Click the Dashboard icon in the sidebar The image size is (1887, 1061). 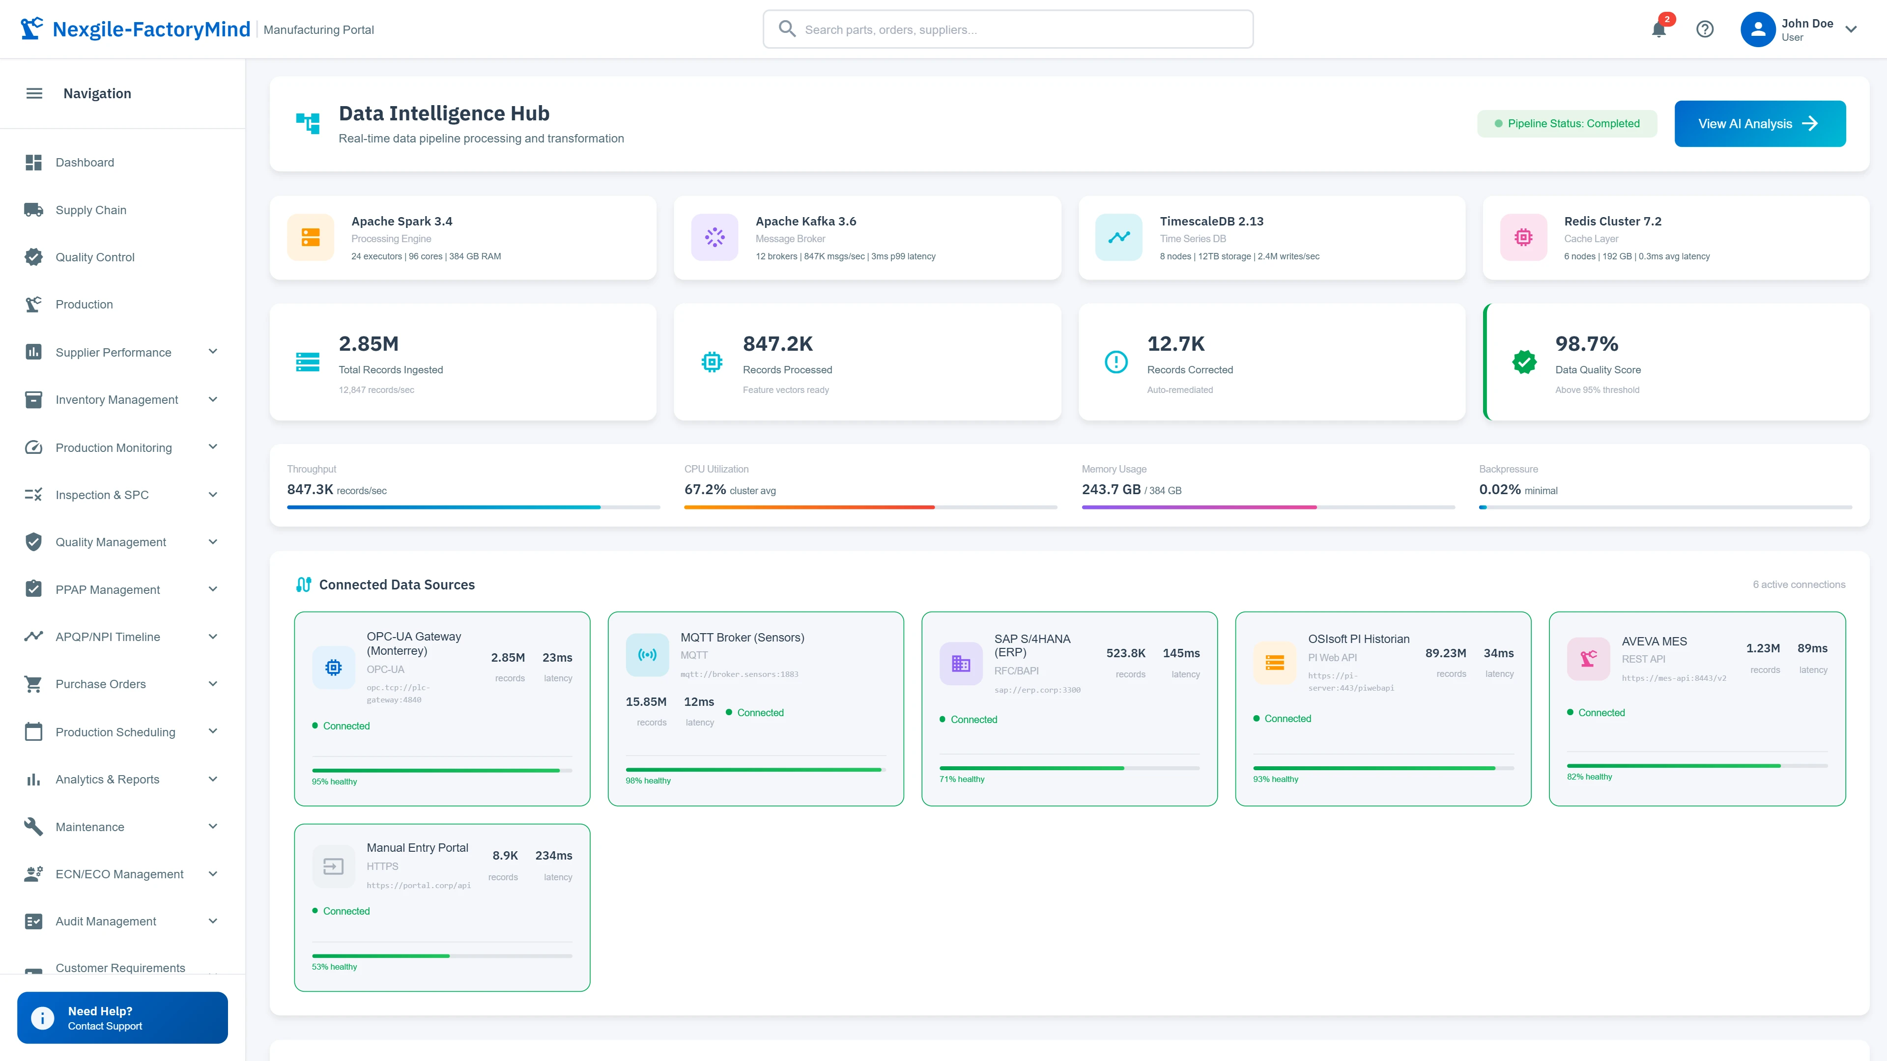click(34, 162)
